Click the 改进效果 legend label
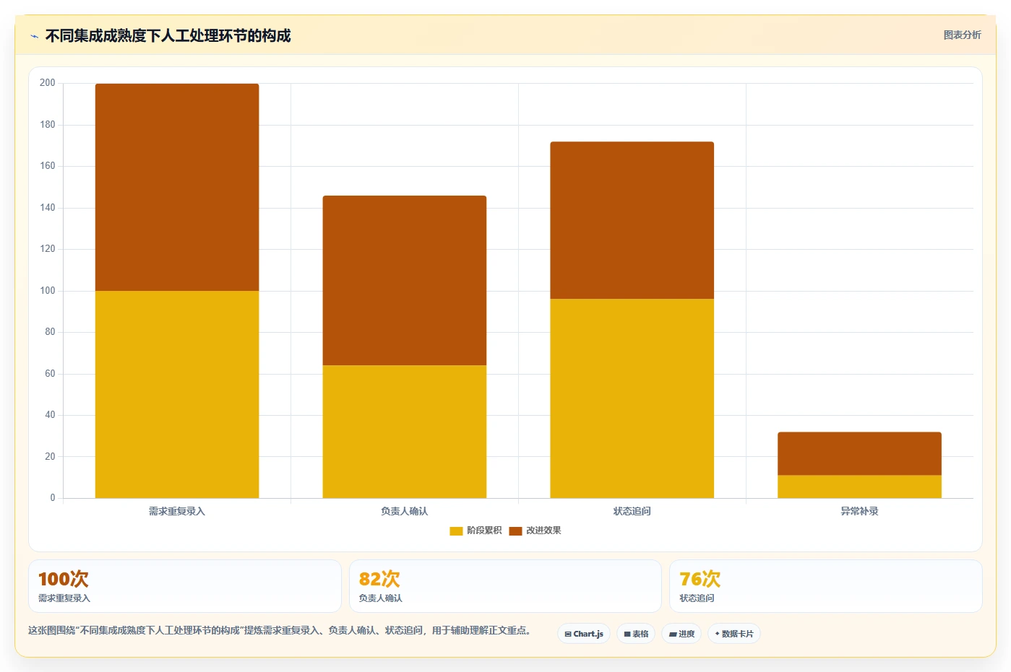Viewport: 1011px width, 672px height. [543, 531]
